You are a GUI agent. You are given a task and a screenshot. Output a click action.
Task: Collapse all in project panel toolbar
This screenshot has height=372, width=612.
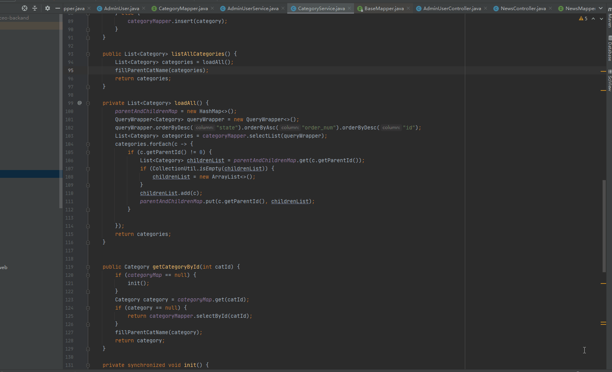[35, 8]
